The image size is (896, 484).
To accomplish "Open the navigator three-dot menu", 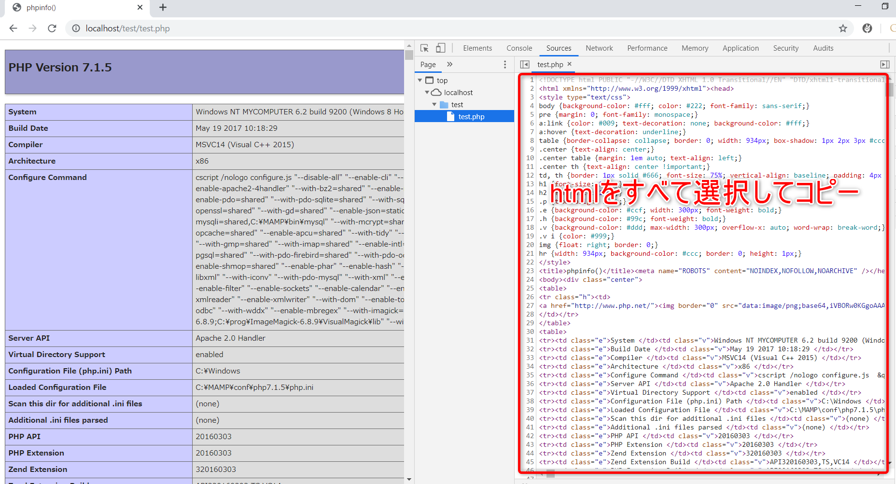I will [505, 64].
